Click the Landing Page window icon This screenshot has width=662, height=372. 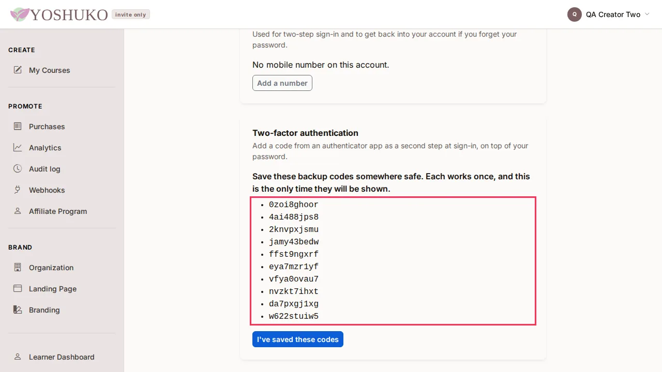pos(18,288)
